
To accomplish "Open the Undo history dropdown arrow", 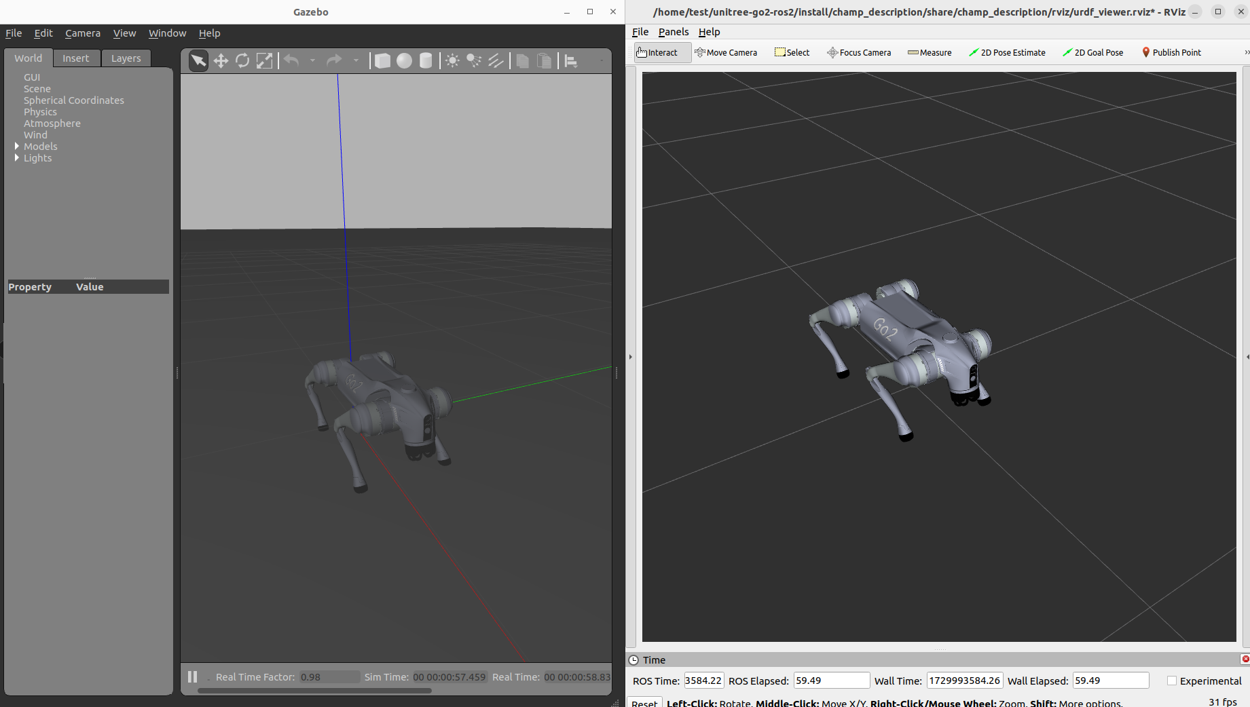I will (x=312, y=61).
